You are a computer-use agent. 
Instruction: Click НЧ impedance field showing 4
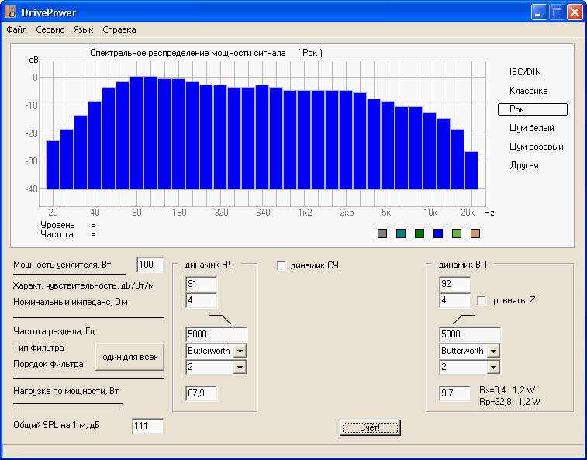point(202,300)
